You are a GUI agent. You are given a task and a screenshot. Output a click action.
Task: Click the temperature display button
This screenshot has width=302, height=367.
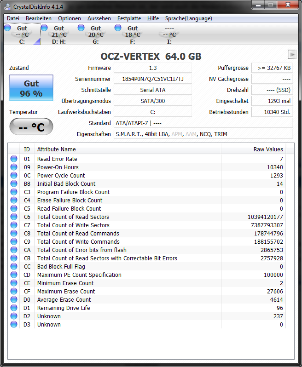[x=31, y=126]
